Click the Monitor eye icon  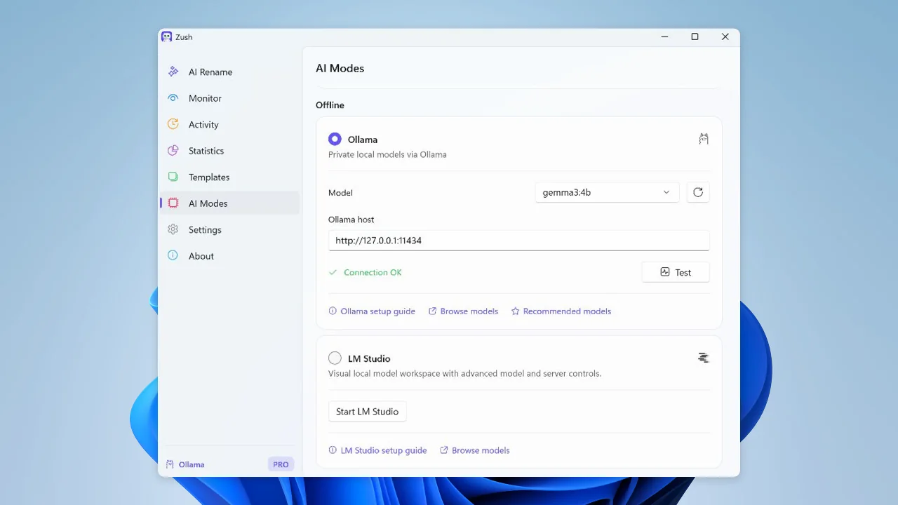click(x=173, y=98)
